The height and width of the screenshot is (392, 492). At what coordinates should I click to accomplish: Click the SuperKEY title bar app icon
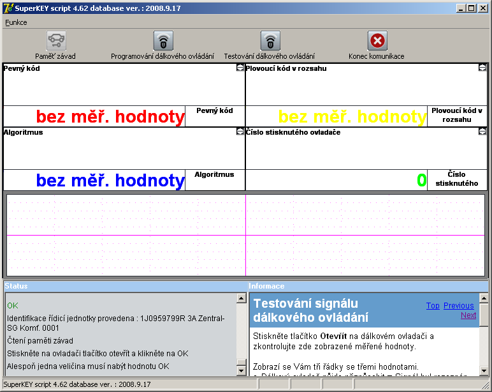point(8,8)
